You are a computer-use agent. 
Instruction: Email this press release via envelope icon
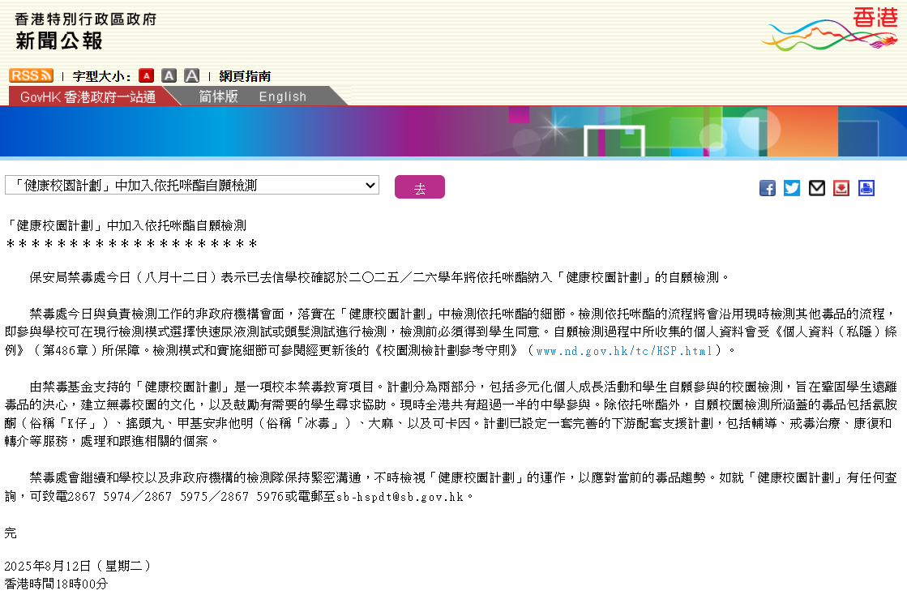(817, 188)
